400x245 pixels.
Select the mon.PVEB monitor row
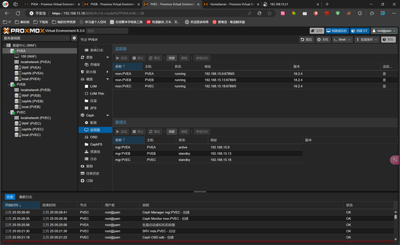coord(255,80)
